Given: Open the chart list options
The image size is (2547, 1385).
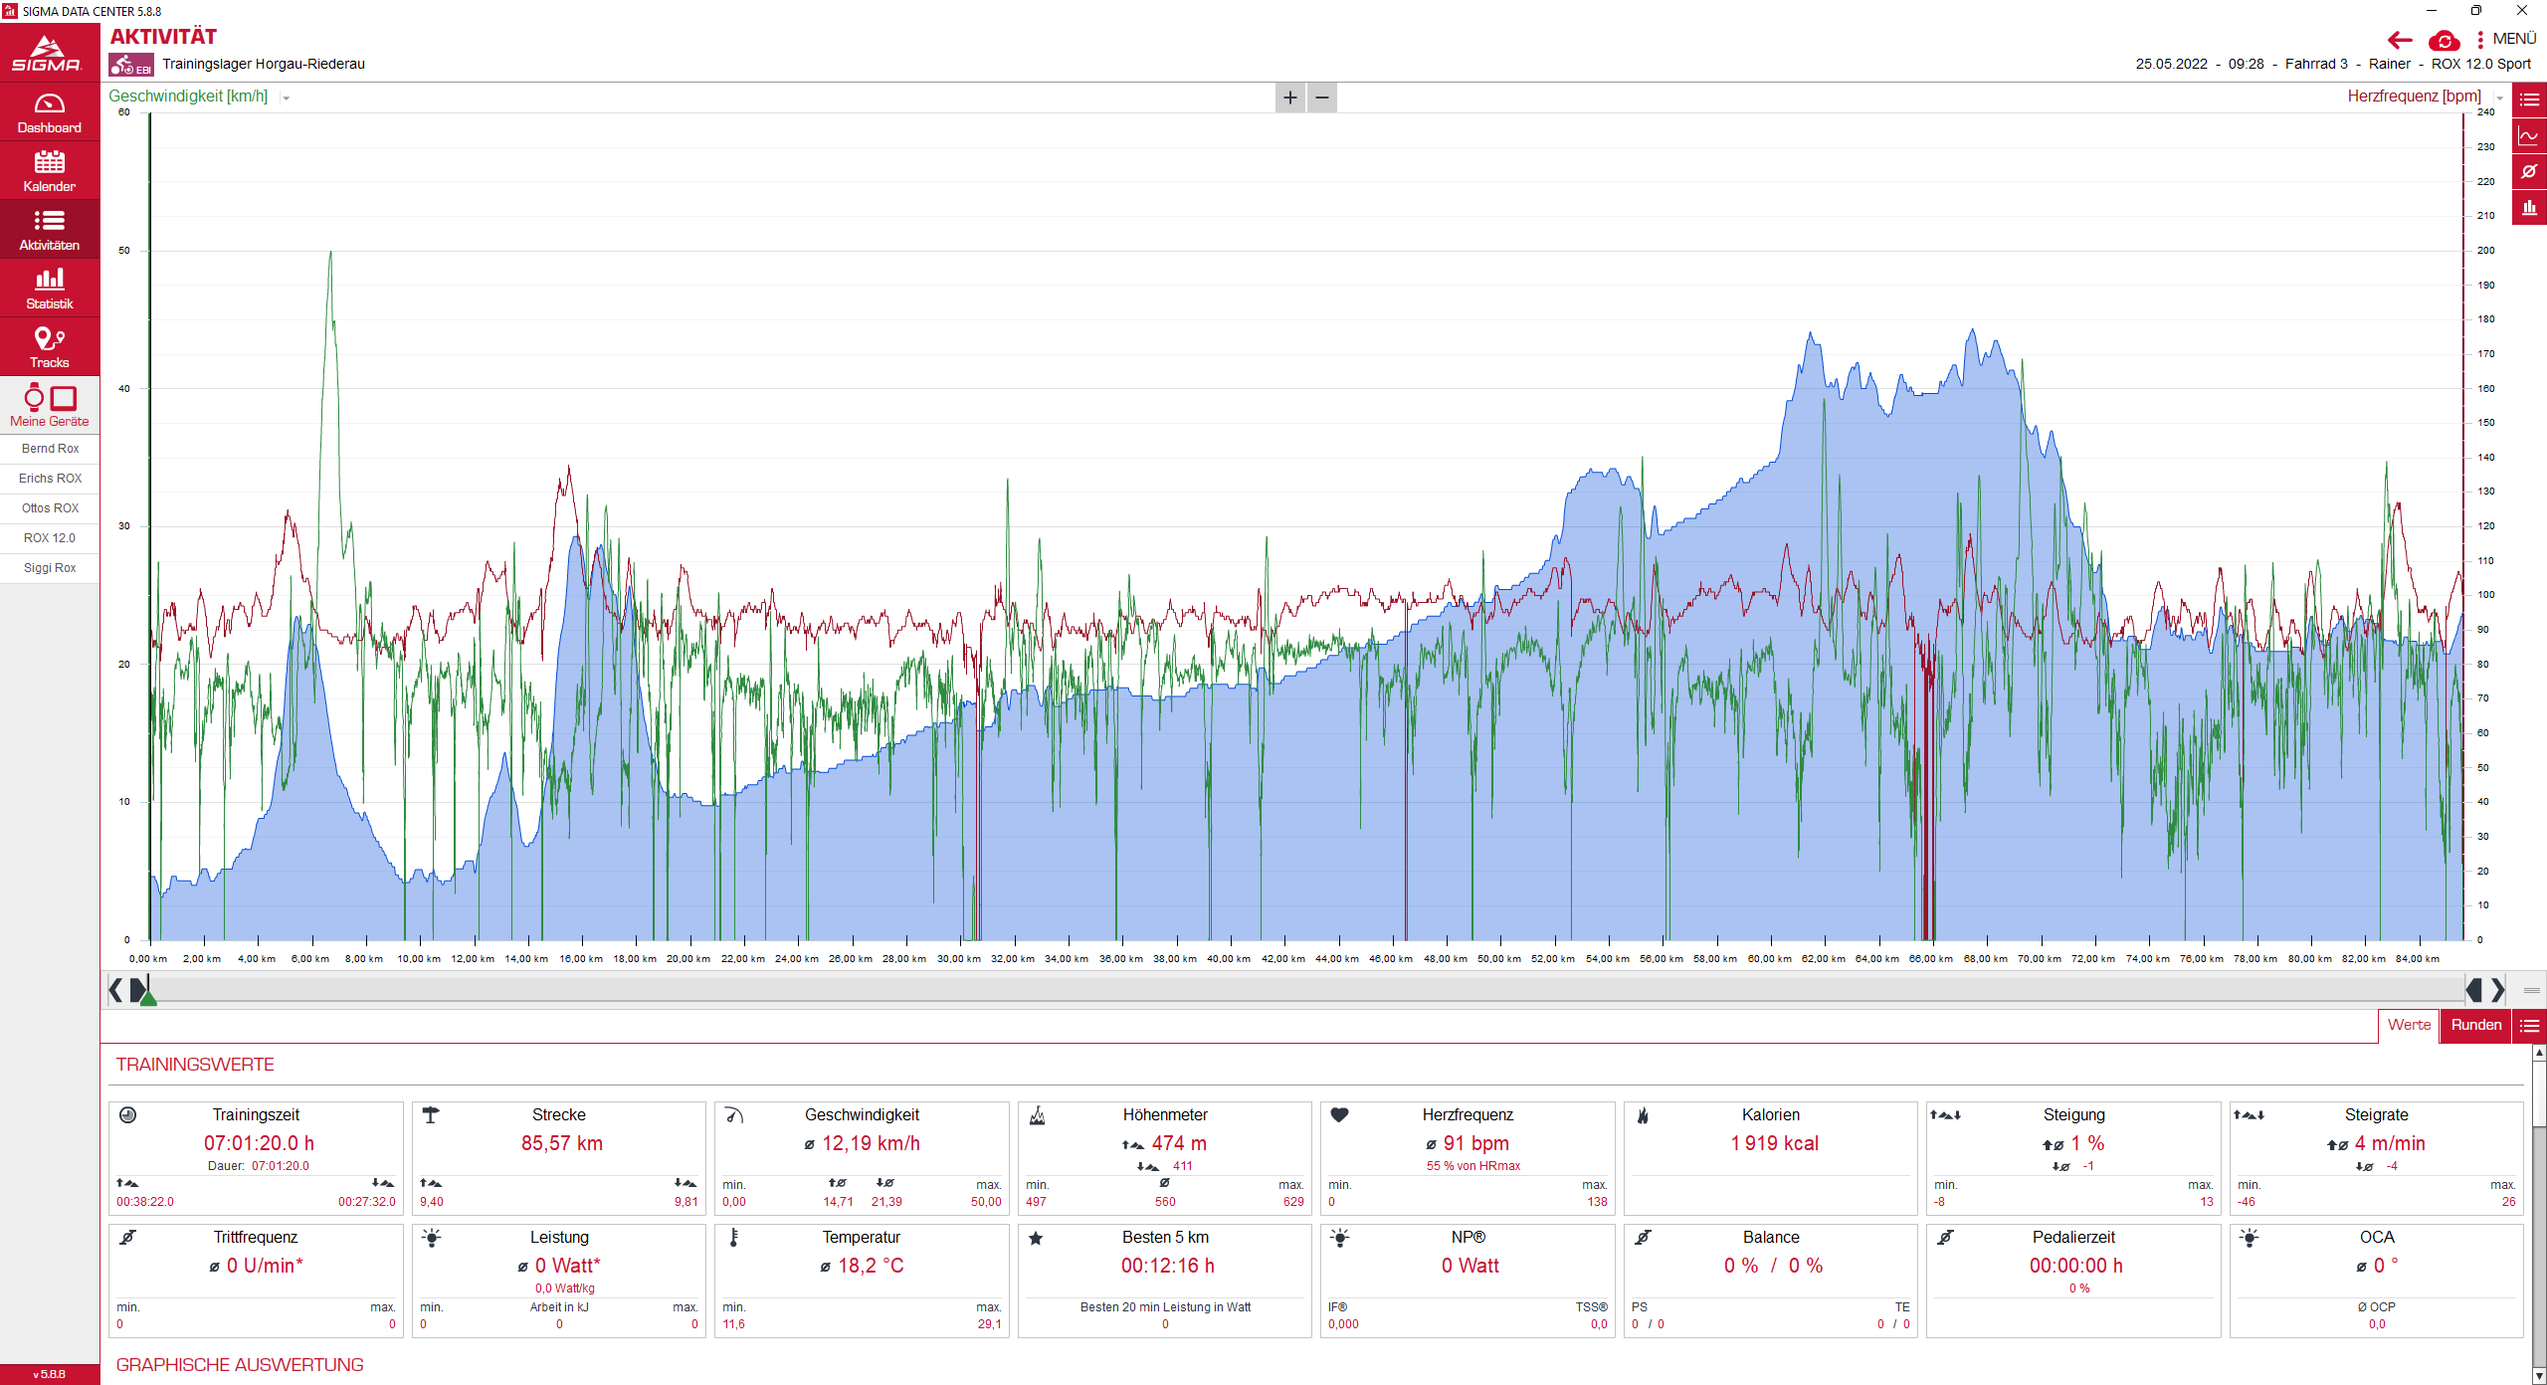Looking at the screenshot, I should pos(2529,99).
